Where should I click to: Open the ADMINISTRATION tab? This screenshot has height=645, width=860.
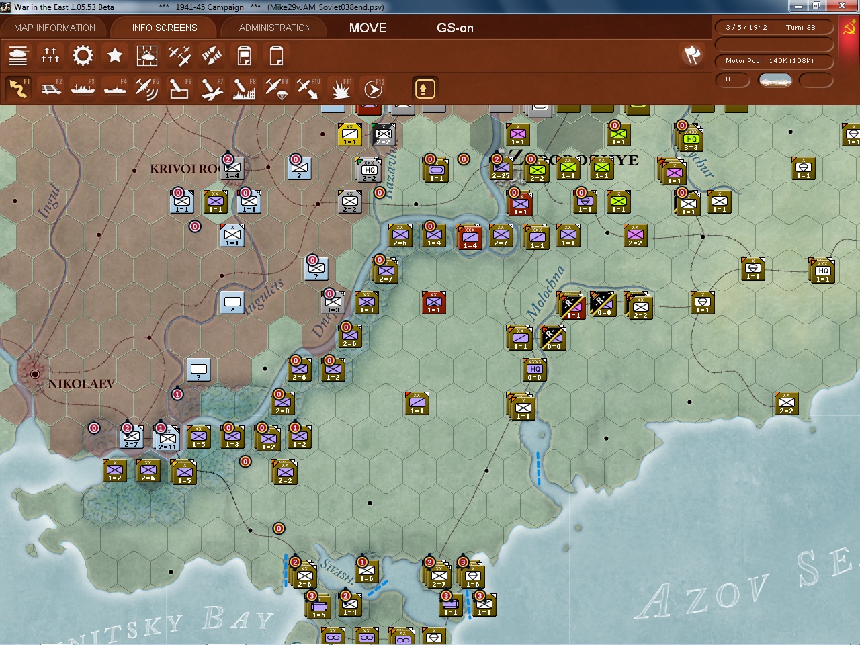275,28
